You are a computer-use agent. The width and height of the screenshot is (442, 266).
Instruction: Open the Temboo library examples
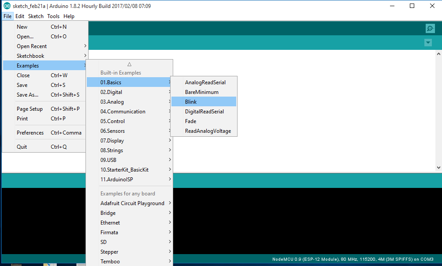[130, 262]
